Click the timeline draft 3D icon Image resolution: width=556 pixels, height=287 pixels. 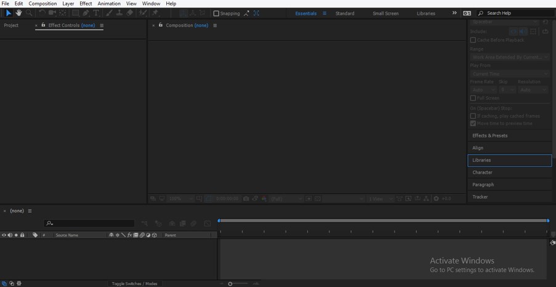pyautogui.click(x=158, y=224)
